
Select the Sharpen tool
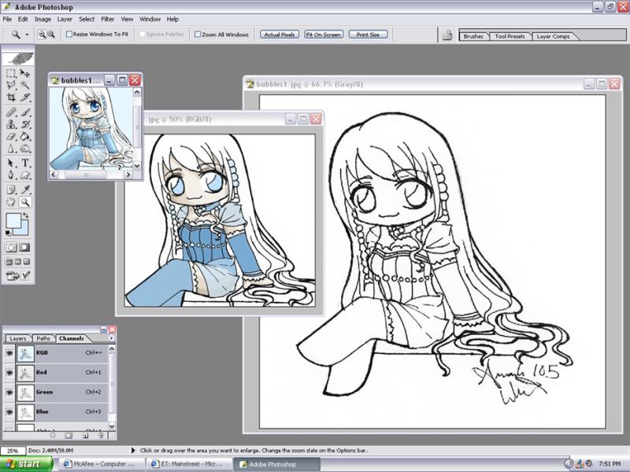click(x=11, y=149)
